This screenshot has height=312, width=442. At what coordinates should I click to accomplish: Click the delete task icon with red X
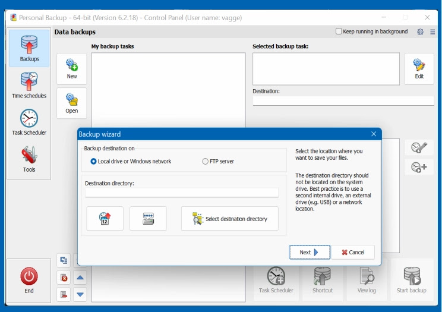coord(64,278)
